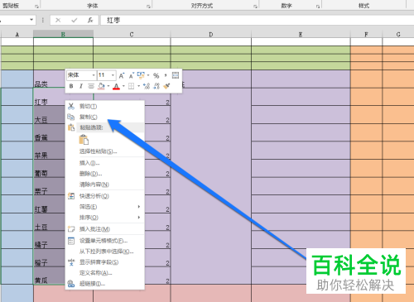This screenshot has width=414, height=302.
Task: Click the decrease decimal icon
Action: [156, 86]
